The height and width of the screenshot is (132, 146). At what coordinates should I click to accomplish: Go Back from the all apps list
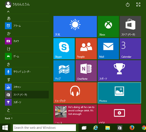9,118
